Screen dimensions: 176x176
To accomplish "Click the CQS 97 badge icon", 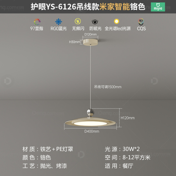I will coord(141,22).
